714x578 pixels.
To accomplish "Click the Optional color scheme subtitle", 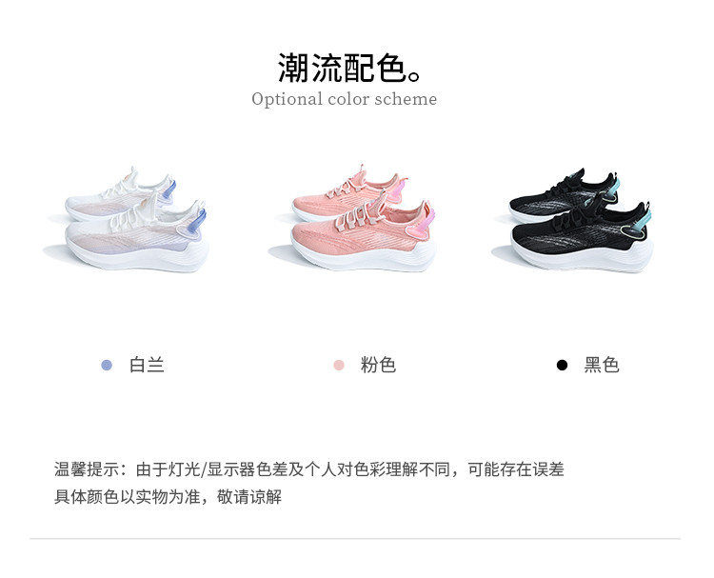I will (345, 99).
